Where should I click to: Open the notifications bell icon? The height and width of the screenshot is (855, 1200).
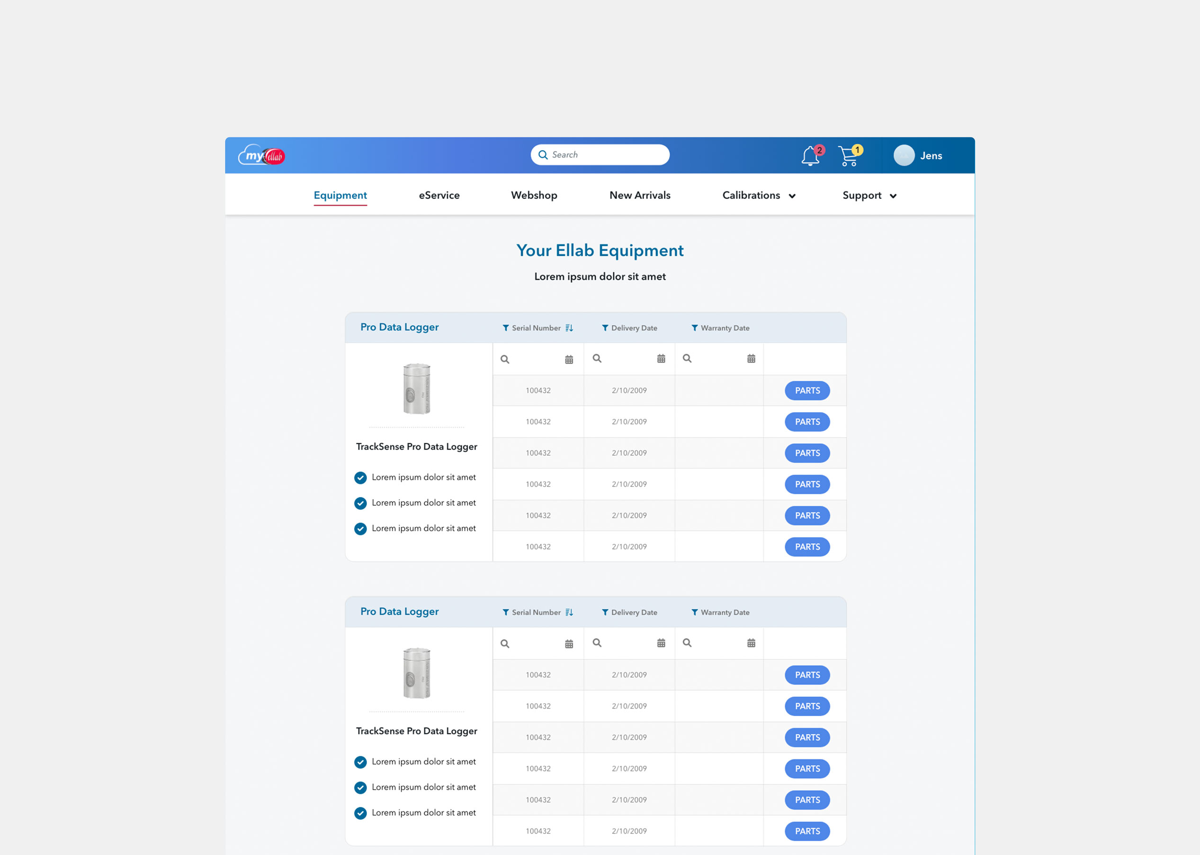point(810,156)
